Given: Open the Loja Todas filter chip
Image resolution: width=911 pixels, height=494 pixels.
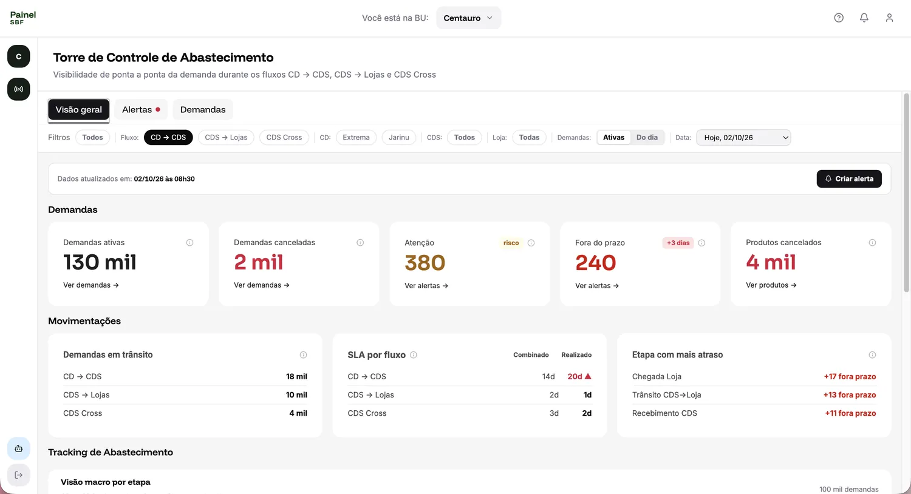Looking at the screenshot, I should [529, 138].
